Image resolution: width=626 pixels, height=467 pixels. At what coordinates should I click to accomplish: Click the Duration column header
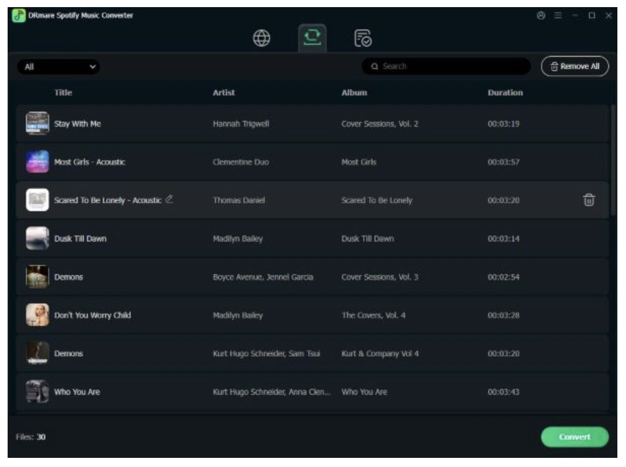(505, 93)
